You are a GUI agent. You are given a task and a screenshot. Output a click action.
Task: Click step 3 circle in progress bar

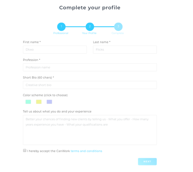click(x=118, y=27)
